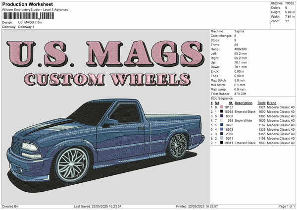Viewport: 297px width, 210px height.
Task: Select the width value '7.81 in'
Action: pyautogui.click(x=290, y=17)
